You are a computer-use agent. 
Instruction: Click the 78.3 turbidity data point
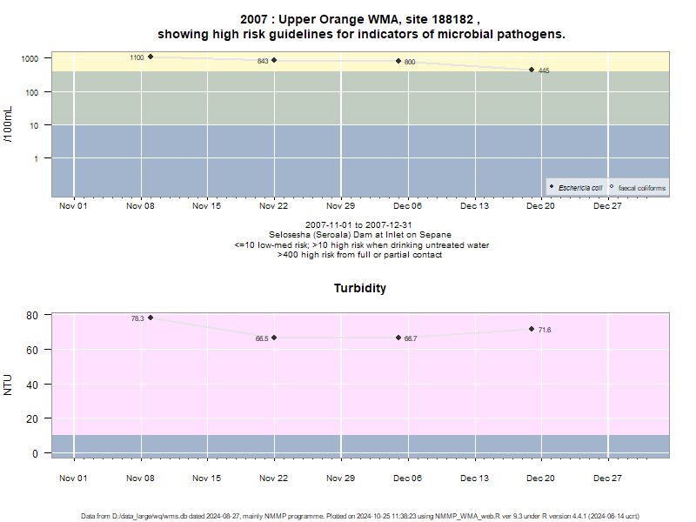point(151,318)
